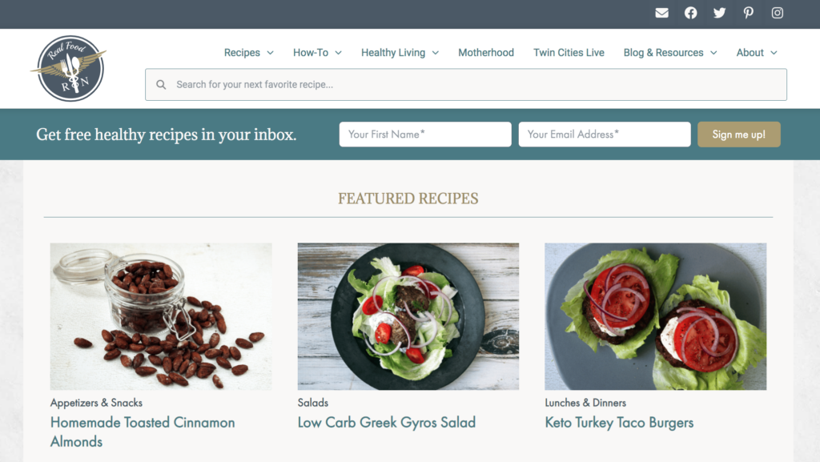
Task: Focus the Your Email Address field
Action: pyautogui.click(x=605, y=135)
